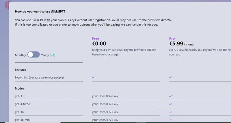Click the Pro checkmark in the gpt-4-turbo row

tap(170, 104)
